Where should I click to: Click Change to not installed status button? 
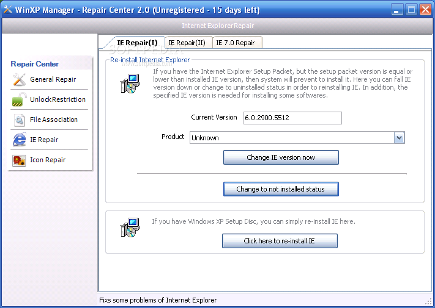point(281,189)
